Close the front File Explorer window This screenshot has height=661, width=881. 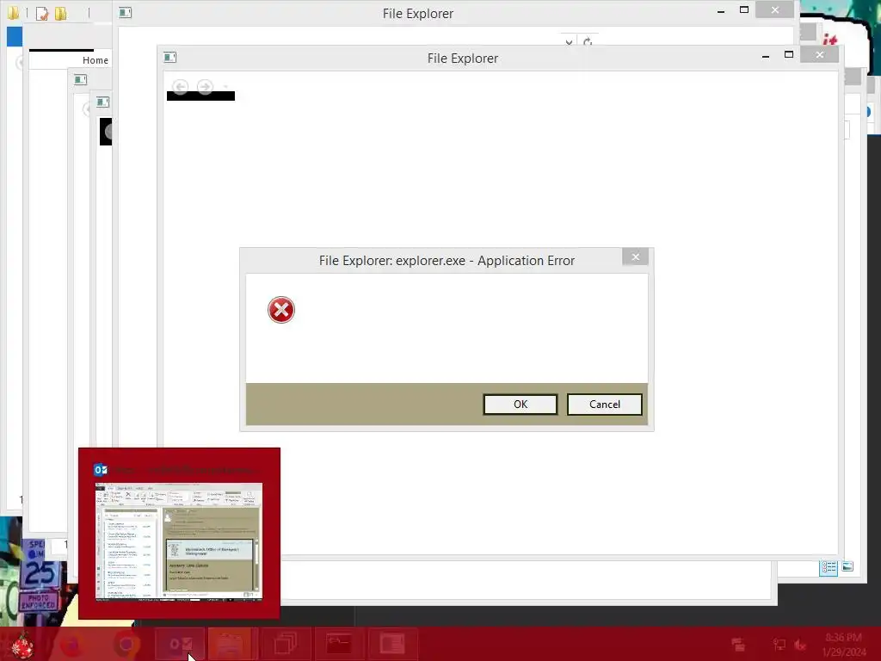tap(820, 54)
